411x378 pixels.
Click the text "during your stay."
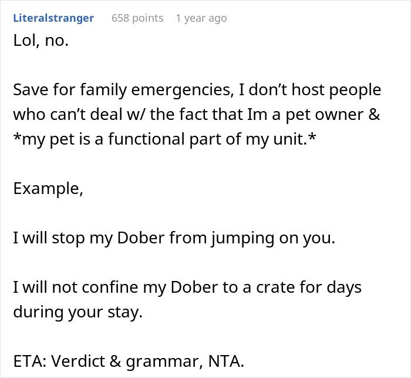(78, 312)
